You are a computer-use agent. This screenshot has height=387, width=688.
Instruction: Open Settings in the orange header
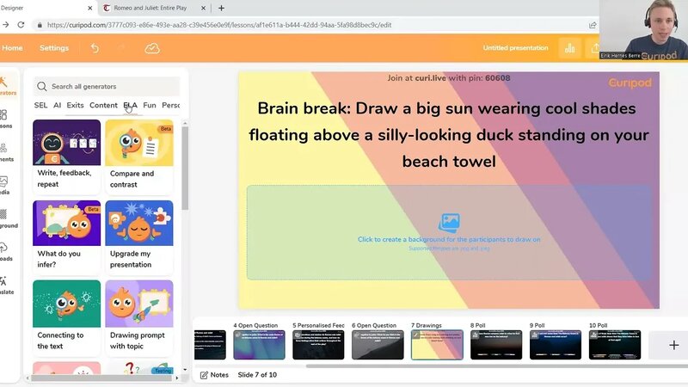54,48
